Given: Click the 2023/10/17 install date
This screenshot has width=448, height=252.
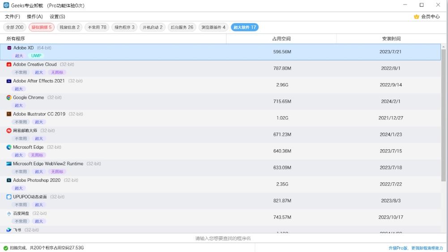Looking at the screenshot, I should [391, 217].
